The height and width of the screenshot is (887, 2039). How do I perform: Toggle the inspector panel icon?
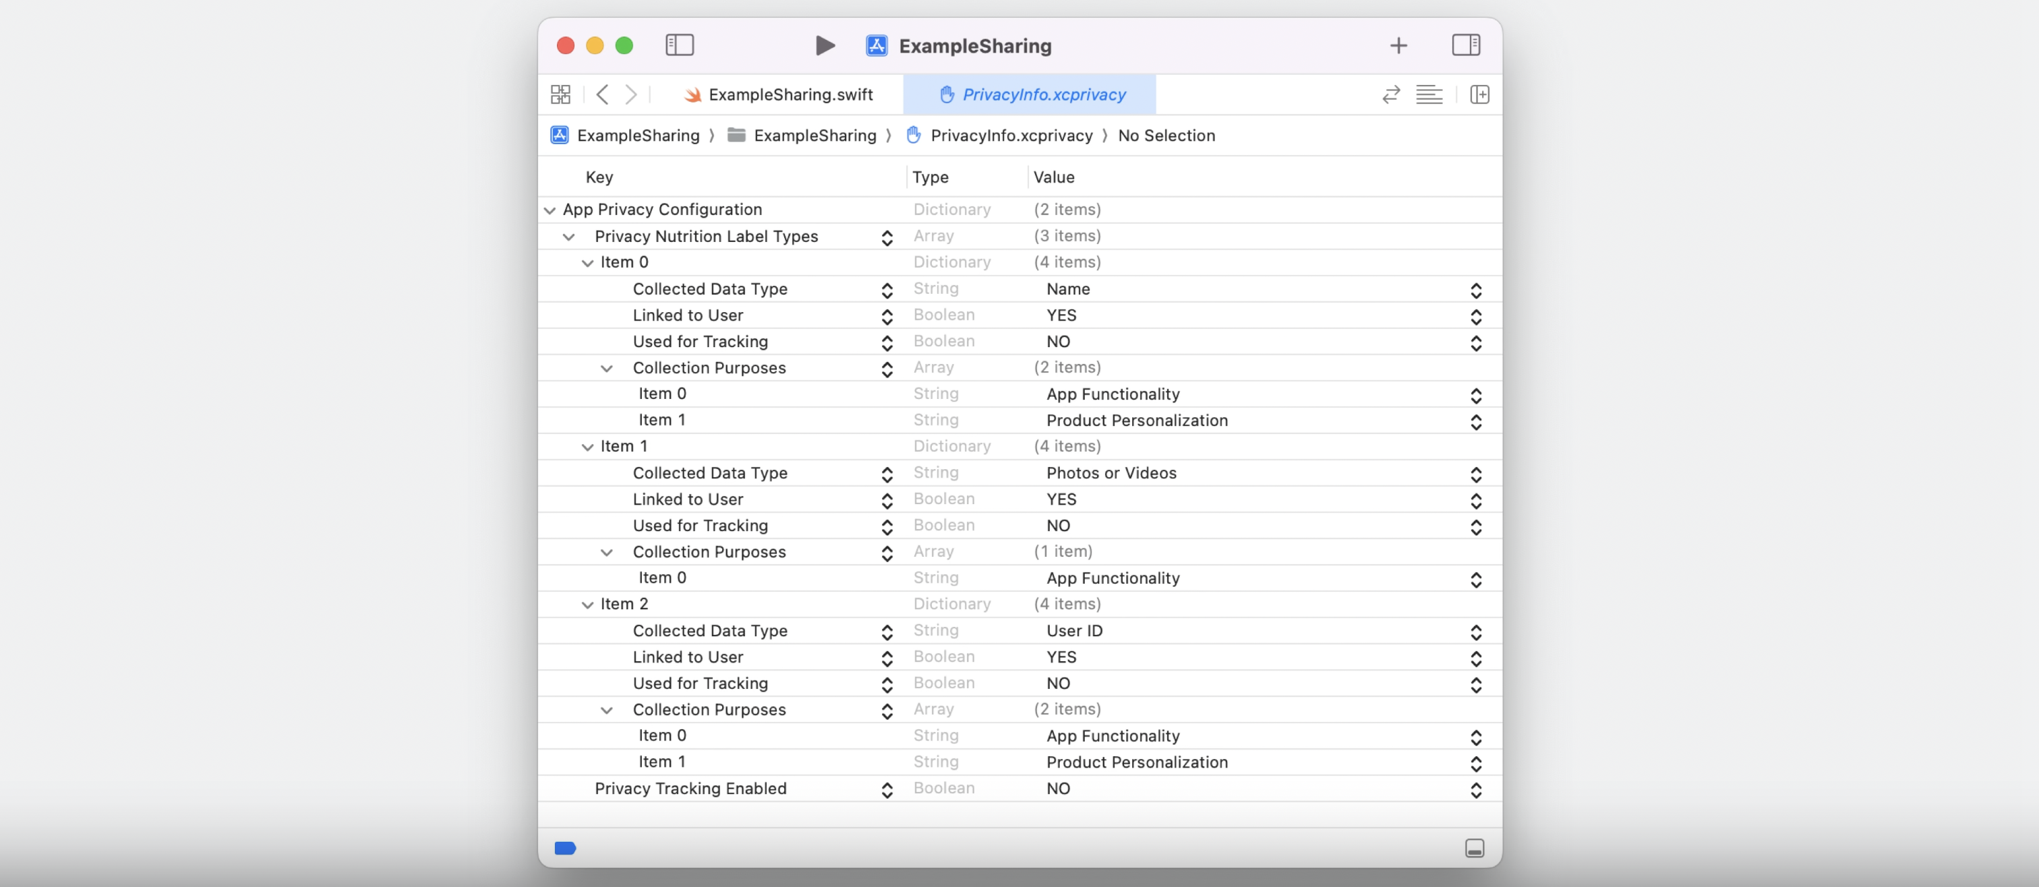point(1465,45)
